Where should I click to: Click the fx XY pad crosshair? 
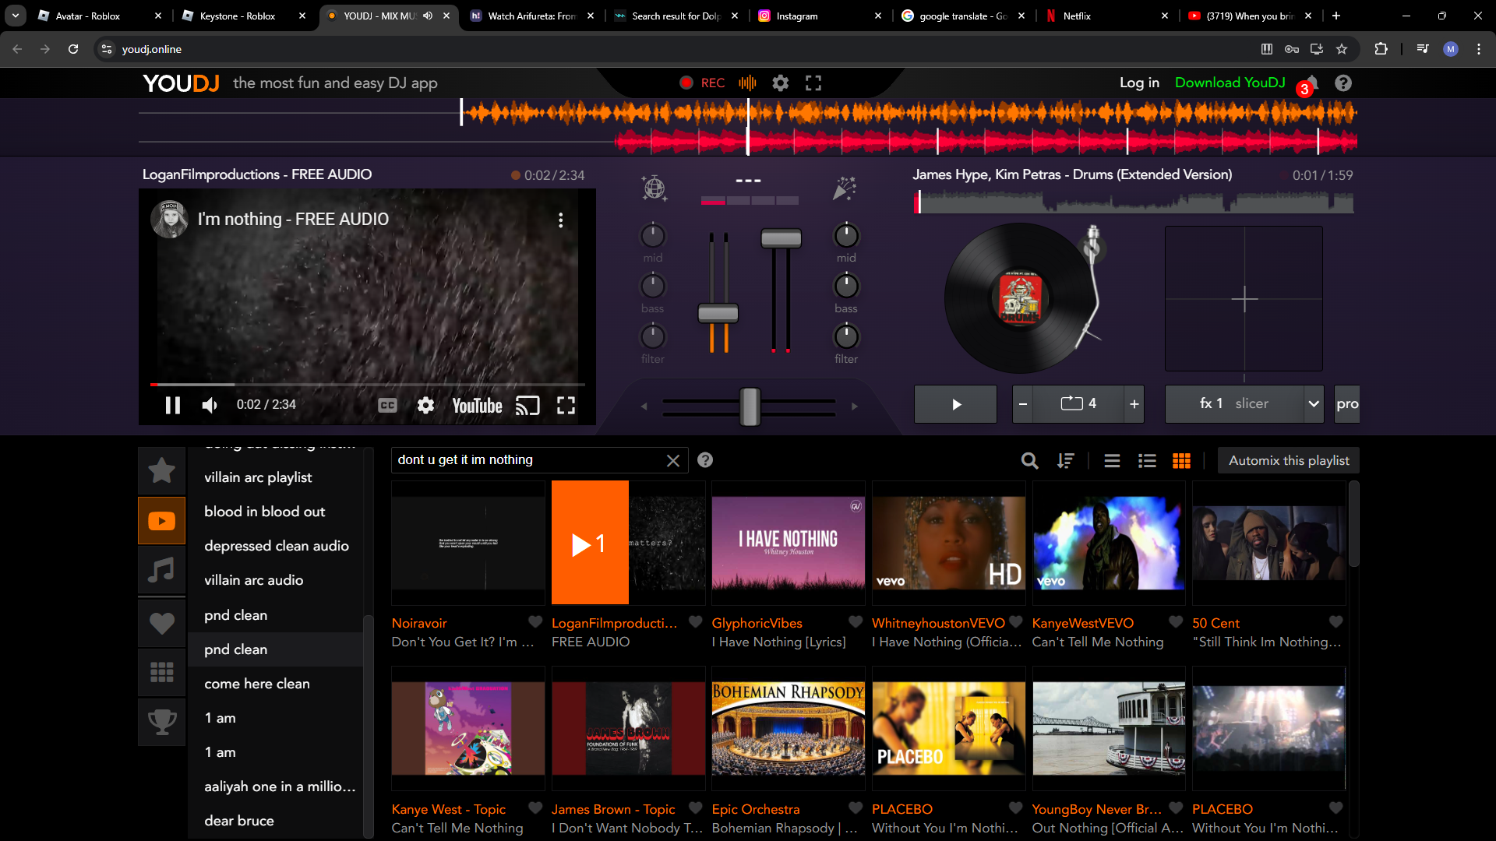(x=1244, y=299)
